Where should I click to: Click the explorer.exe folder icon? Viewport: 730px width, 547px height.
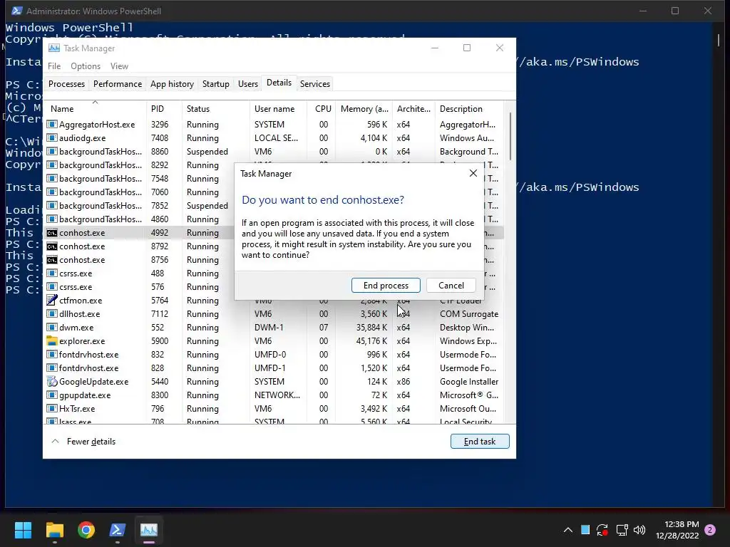pos(51,341)
